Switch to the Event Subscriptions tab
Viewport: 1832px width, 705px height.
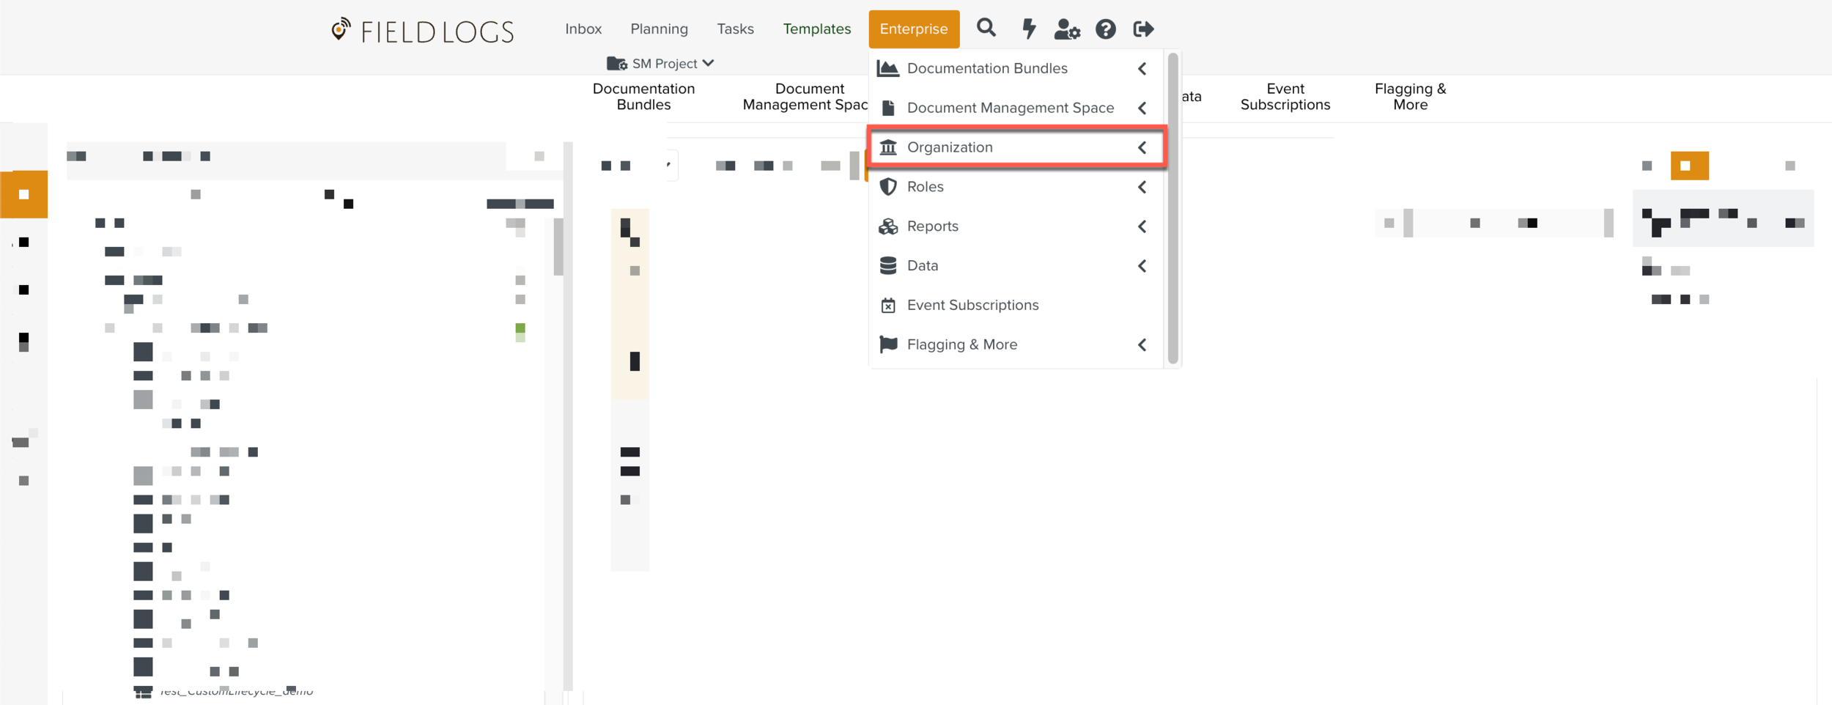(1285, 97)
